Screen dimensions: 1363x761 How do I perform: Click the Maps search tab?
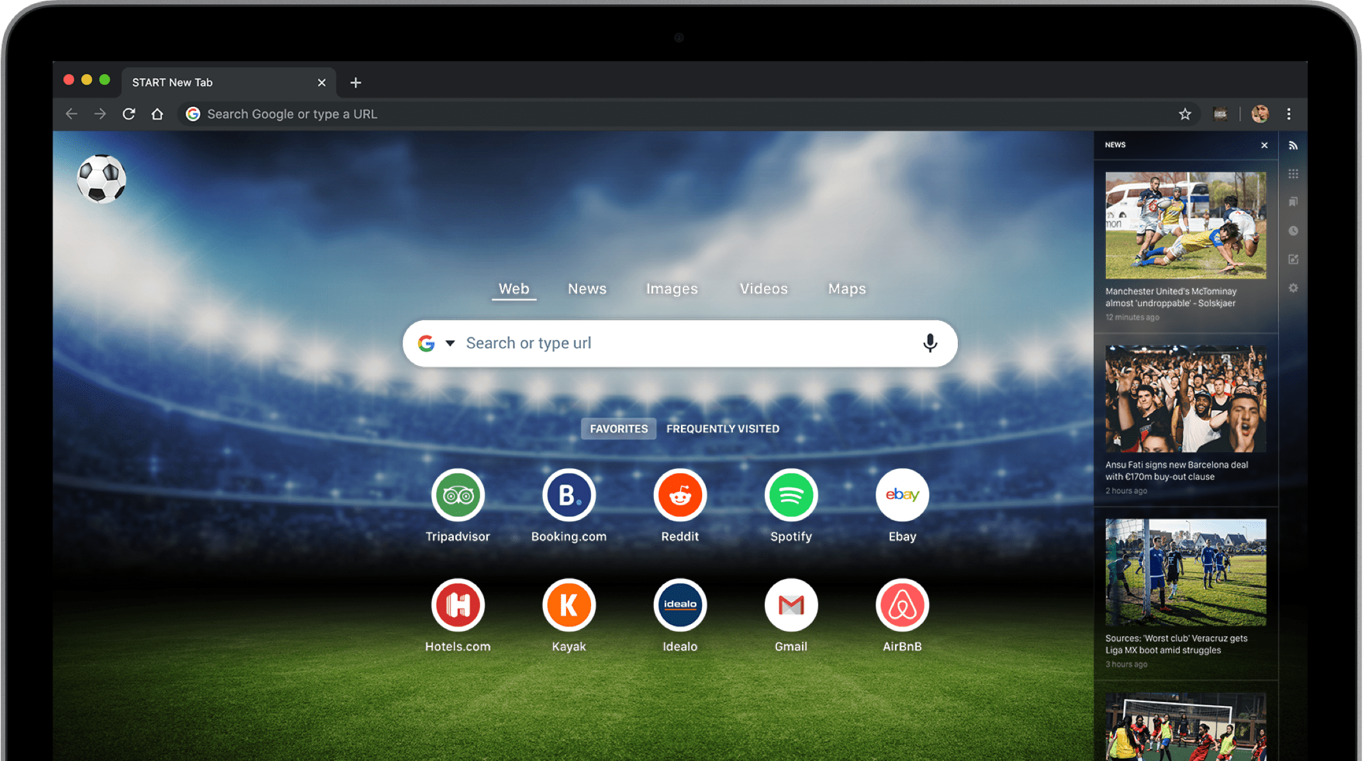point(847,288)
